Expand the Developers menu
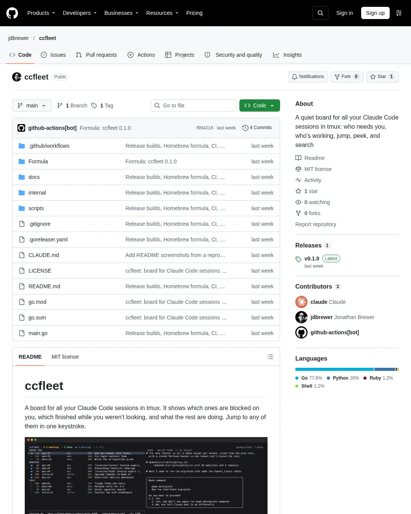411x514 pixels. point(80,13)
